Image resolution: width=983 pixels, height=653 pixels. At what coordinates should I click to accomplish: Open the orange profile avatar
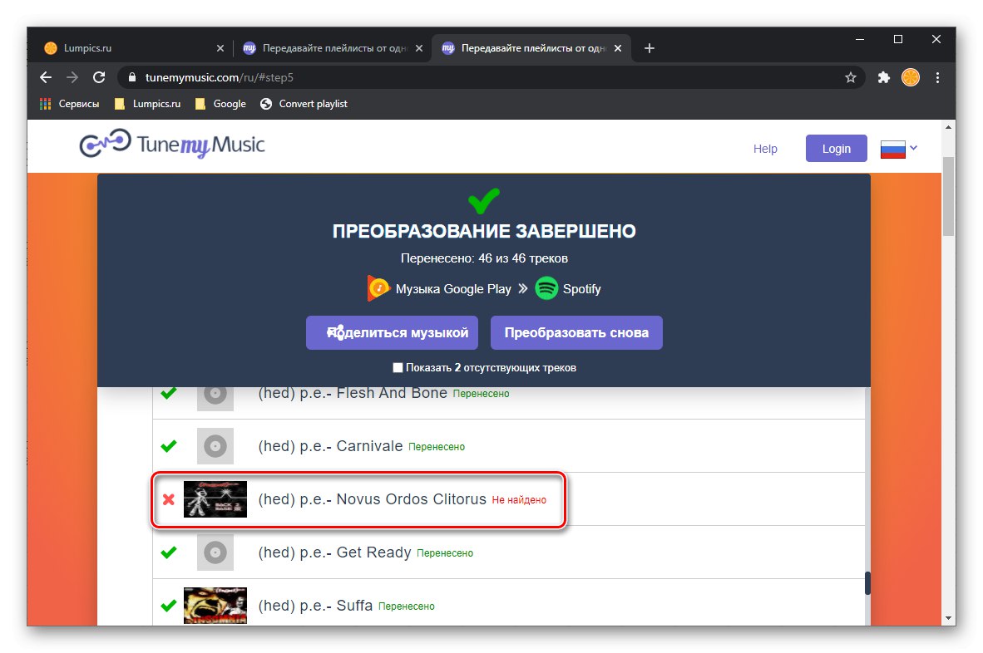point(911,77)
